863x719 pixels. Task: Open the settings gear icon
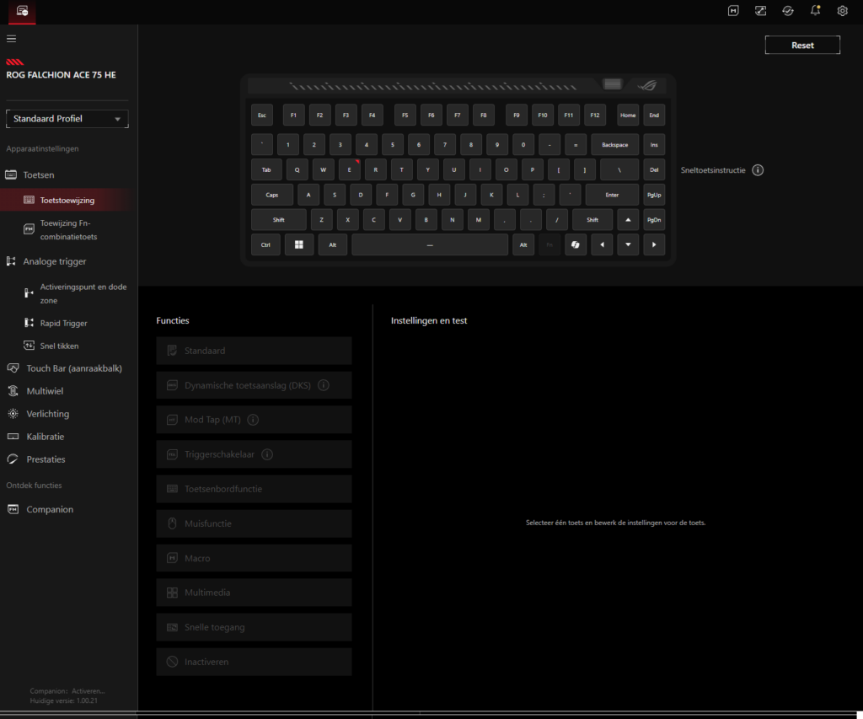click(x=843, y=11)
